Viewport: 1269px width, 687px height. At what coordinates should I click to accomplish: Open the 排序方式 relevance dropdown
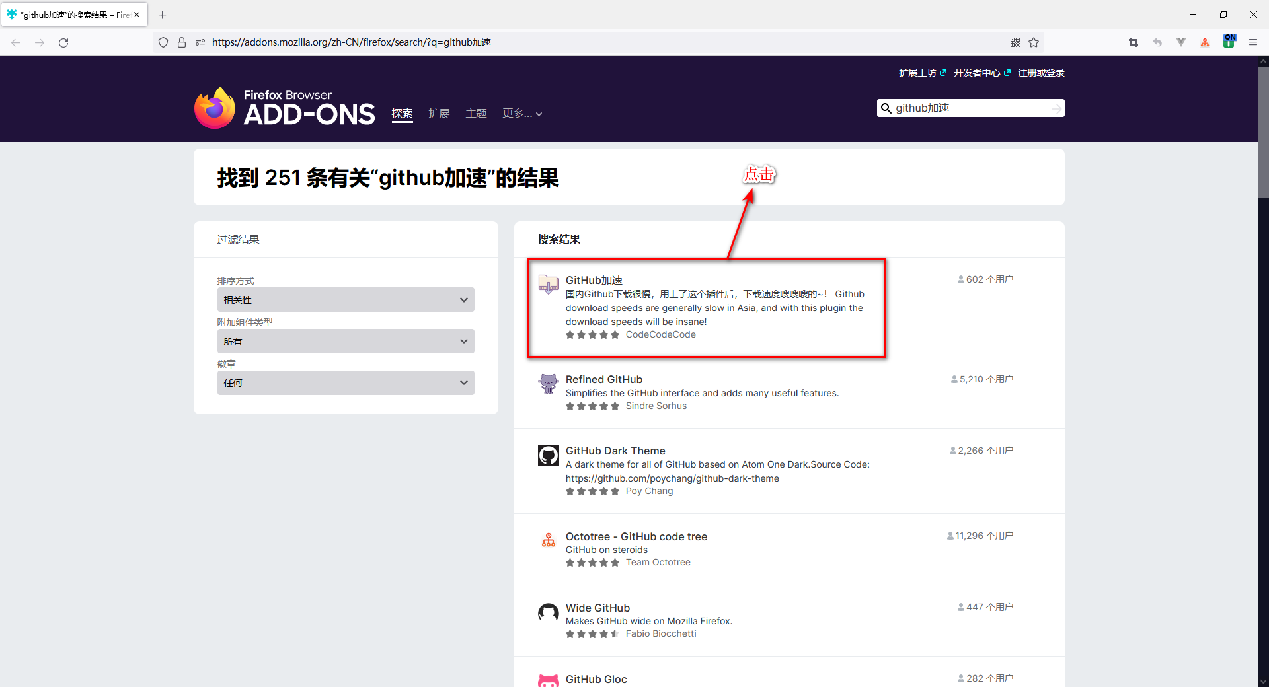click(345, 299)
